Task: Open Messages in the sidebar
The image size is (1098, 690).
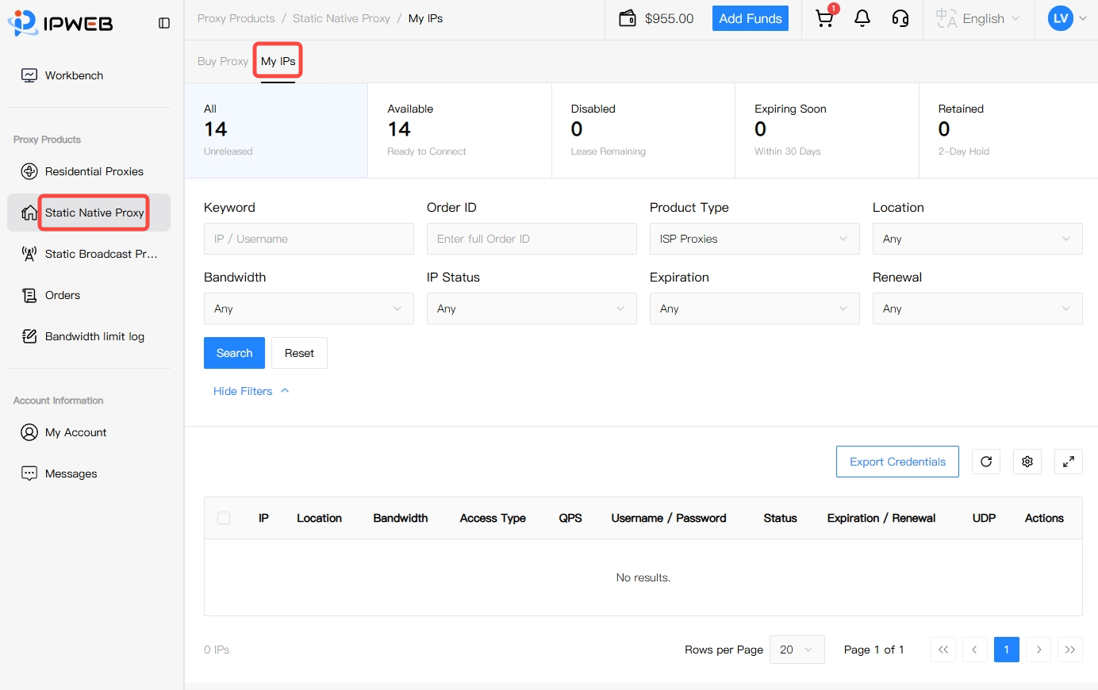Action: tap(89, 473)
